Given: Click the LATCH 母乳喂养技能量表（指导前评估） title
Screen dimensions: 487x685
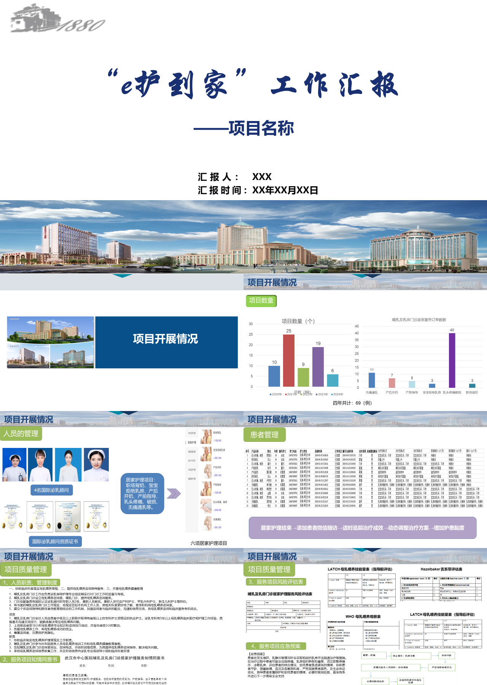Looking at the screenshot, I should click(x=360, y=569).
